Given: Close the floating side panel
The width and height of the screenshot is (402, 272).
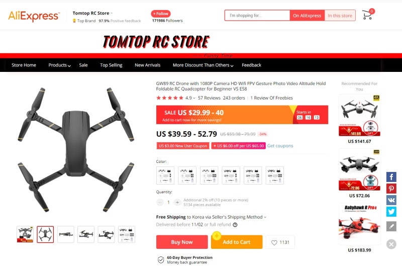Looking at the screenshot, I should tap(391, 244).
